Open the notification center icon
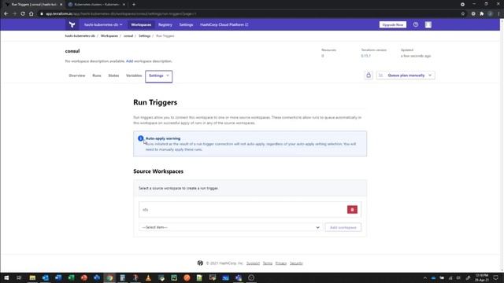504x283 pixels. coord(495,277)
